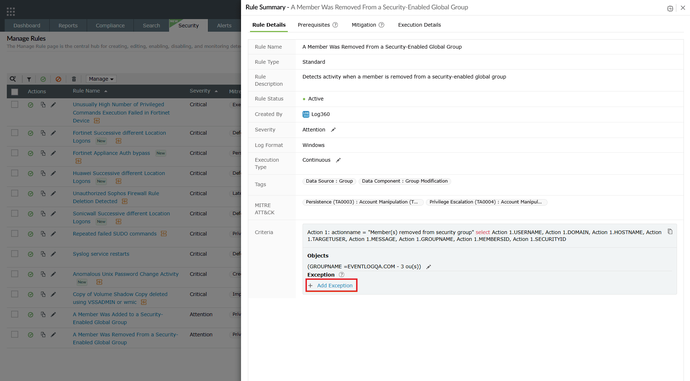Open the app grid menu icon
This screenshot has height=381, width=690.
pos(11,12)
